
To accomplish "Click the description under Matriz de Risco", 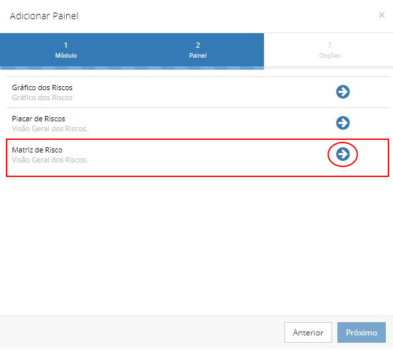I will 50,160.
